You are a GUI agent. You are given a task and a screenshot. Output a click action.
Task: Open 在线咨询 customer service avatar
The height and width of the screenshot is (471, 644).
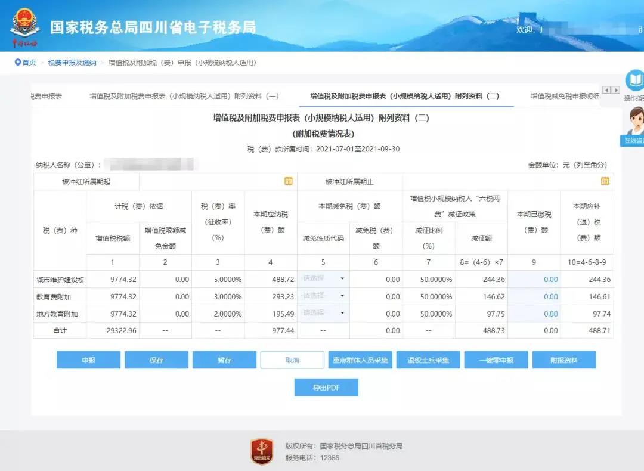coord(634,122)
